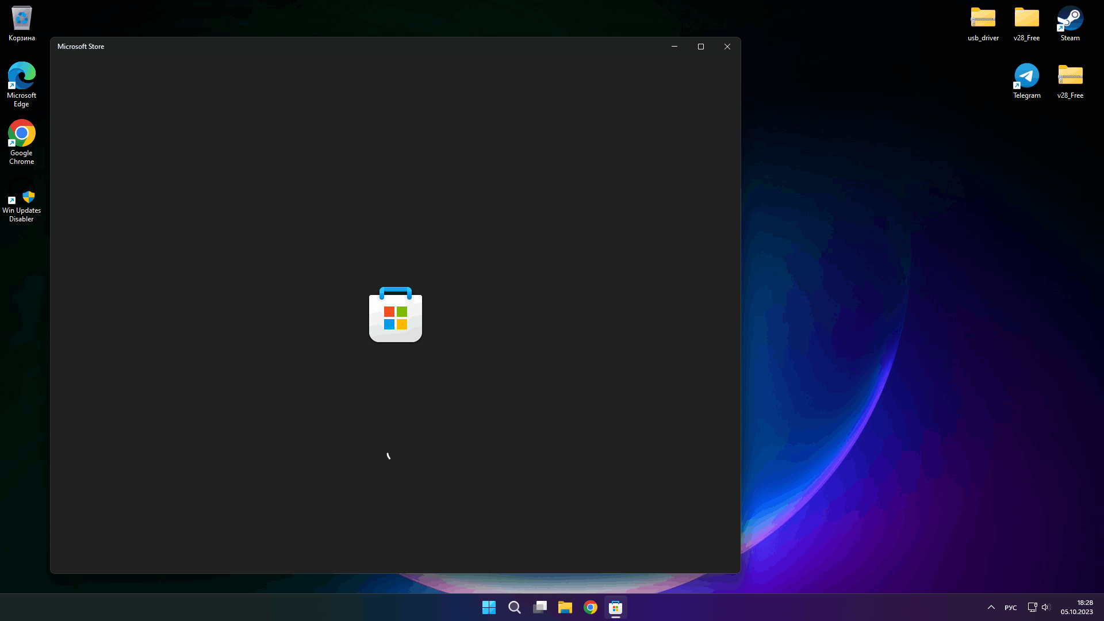Minimize the Microsoft Store window
The width and height of the screenshot is (1104, 621).
[674, 47]
